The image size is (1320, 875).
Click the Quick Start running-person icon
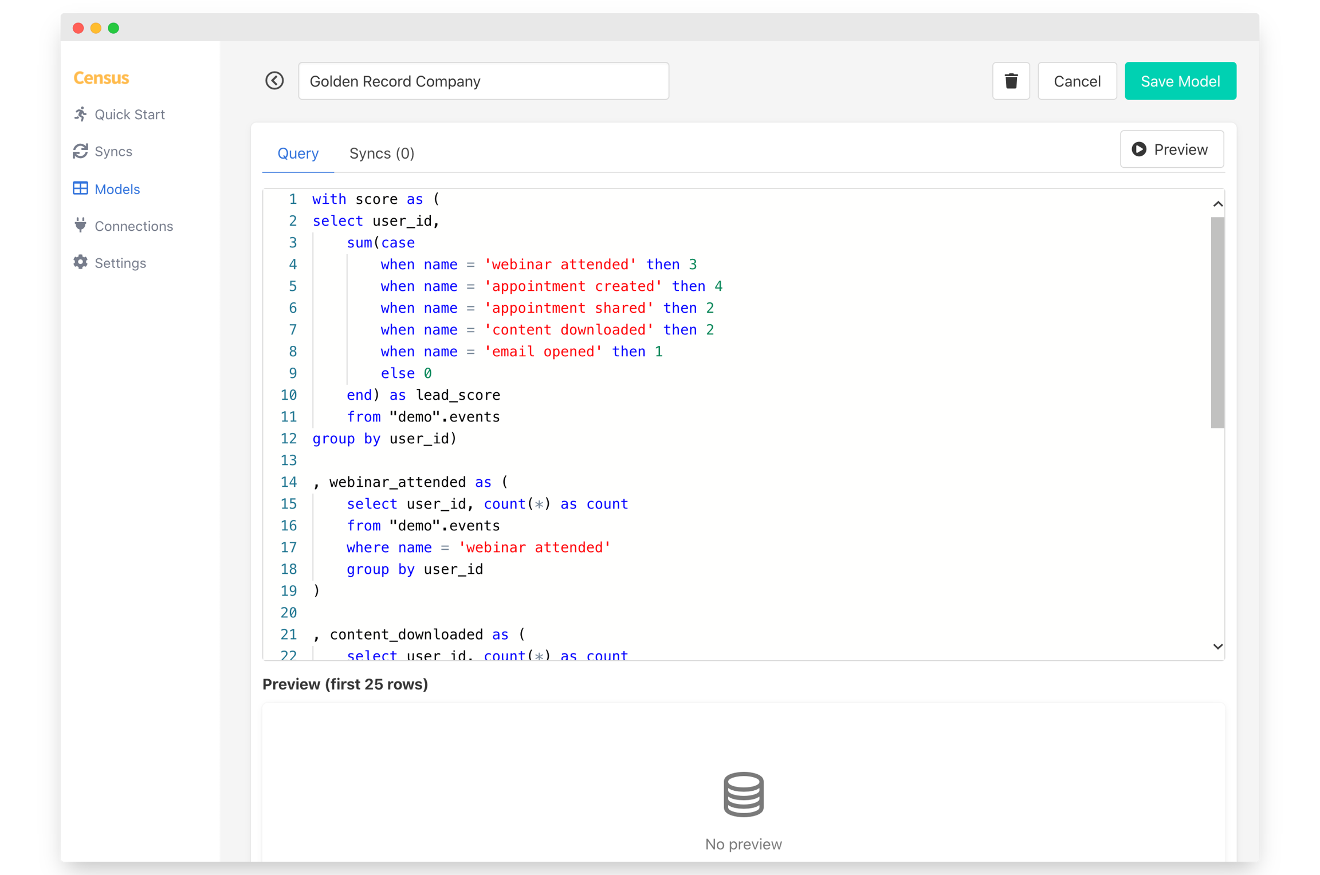pos(81,114)
